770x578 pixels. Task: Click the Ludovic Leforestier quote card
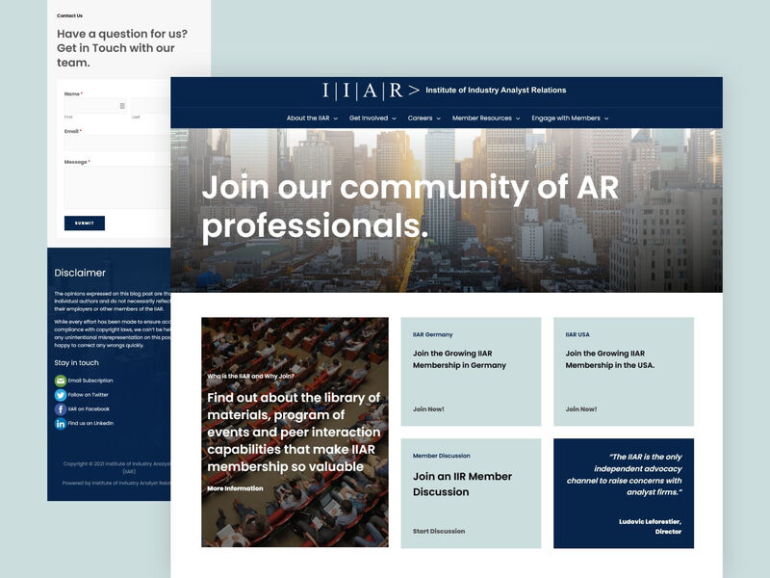coord(624,493)
